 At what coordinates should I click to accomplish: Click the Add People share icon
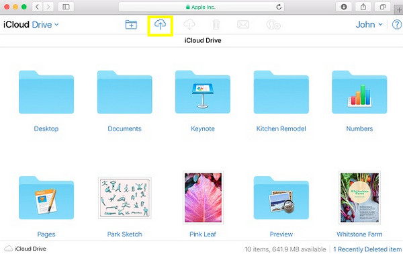click(273, 25)
